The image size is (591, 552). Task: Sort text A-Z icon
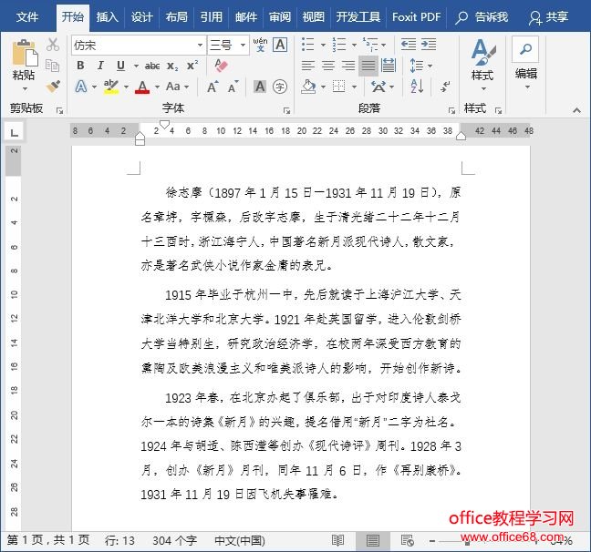(417, 87)
